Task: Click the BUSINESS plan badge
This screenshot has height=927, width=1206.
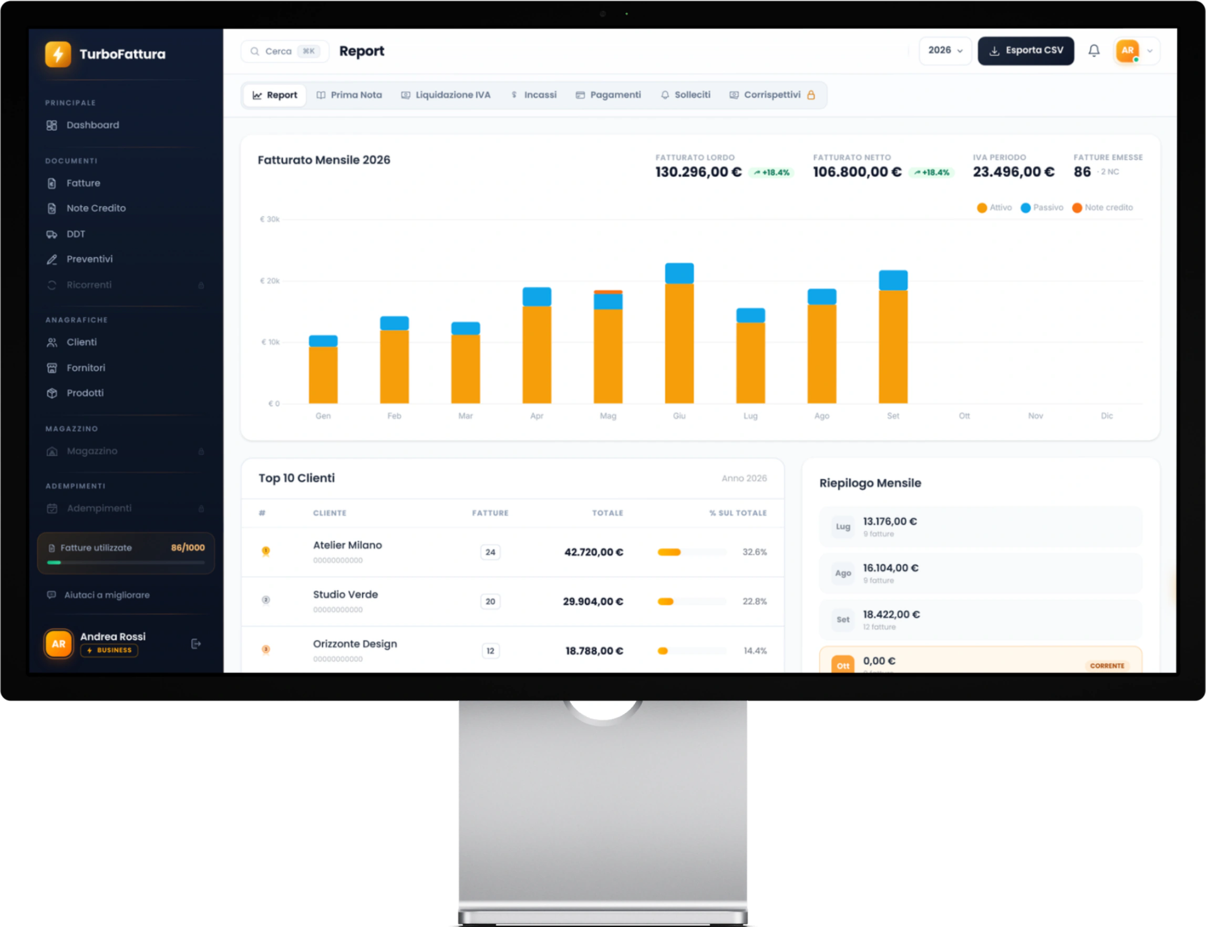Action: click(x=109, y=651)
